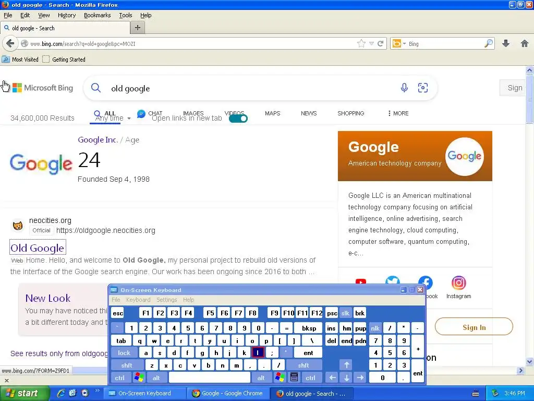
Task: Click the Microsoft Bing logo
Action: [x=43, y=88]
